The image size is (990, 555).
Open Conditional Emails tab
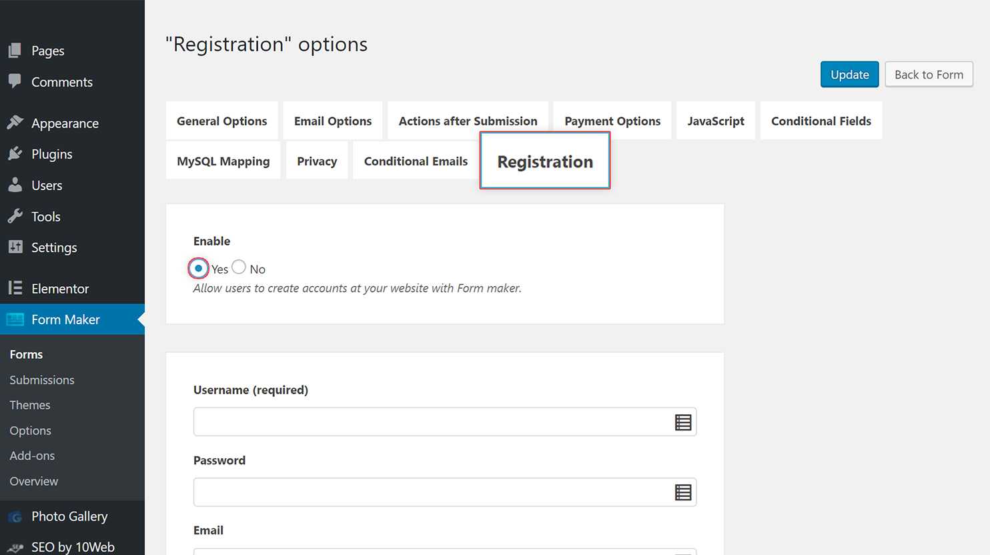(416, 161)
